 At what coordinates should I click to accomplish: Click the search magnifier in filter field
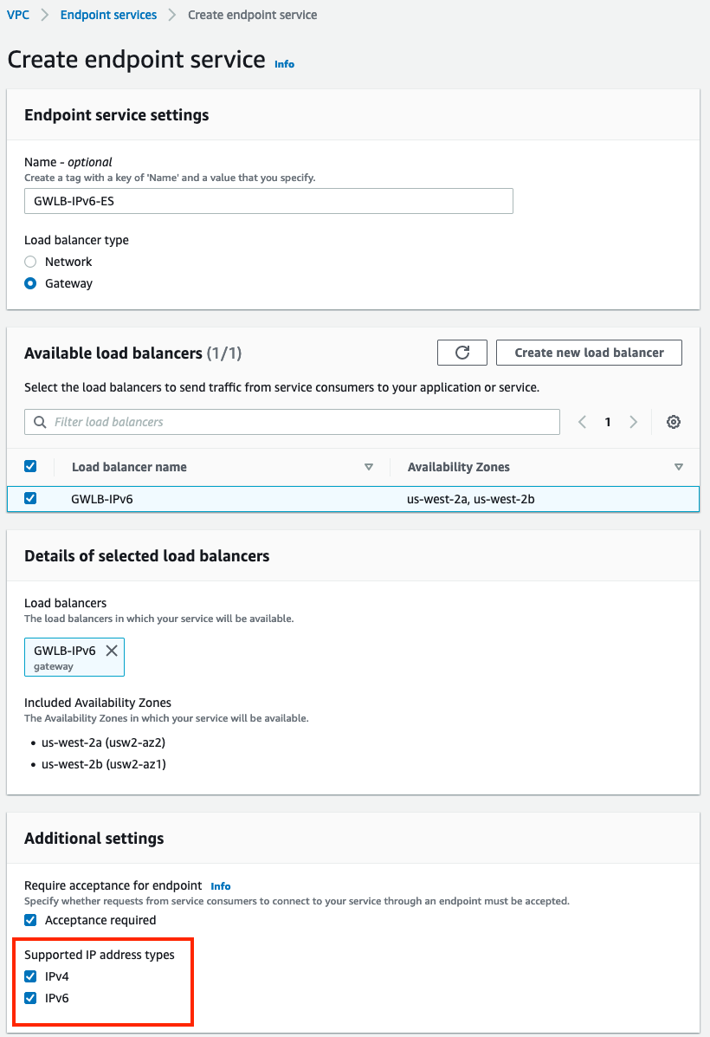[39, 422]
